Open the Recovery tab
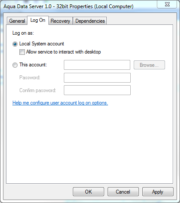 click(60, 21)
